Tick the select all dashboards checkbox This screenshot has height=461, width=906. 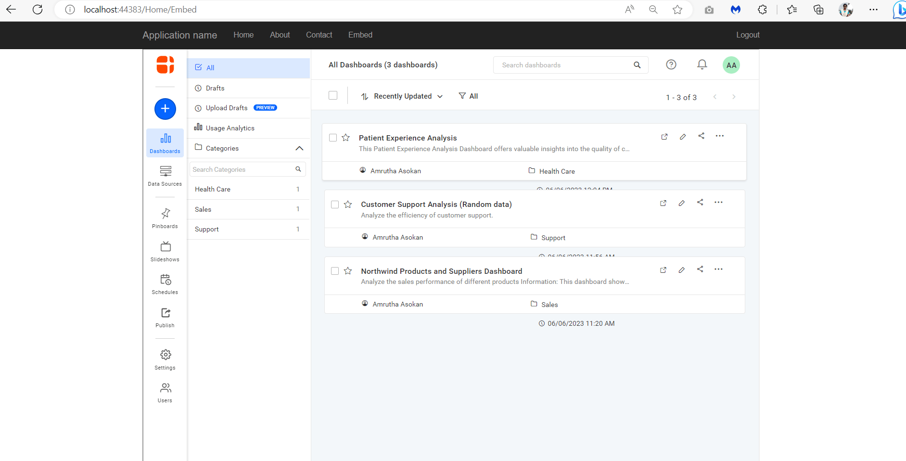pyautogui.click(x=333, y=95)
